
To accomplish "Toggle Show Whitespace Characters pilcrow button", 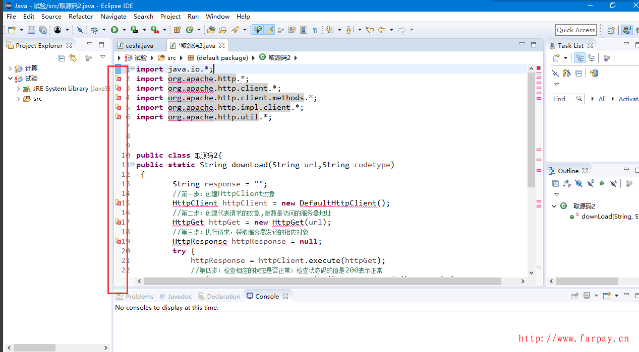I will tap(315, 30).
